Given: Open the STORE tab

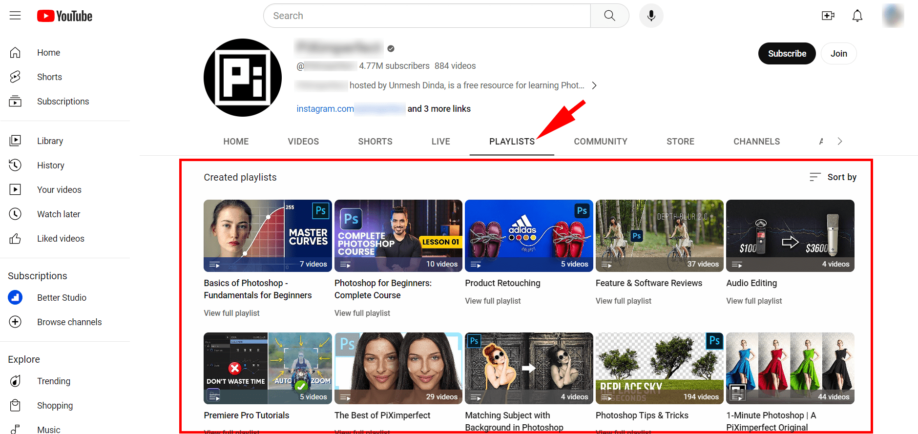Looking at the screenshot, I should [680, 141].
